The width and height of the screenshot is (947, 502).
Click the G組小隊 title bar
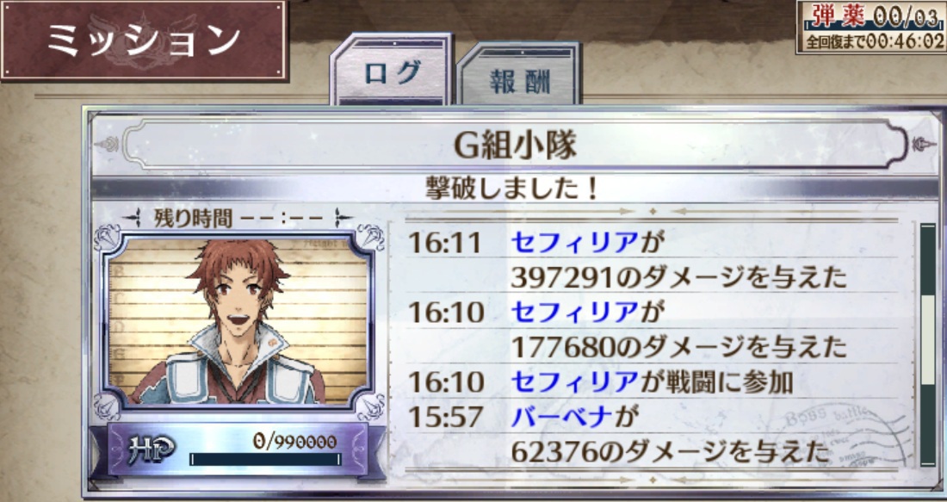(515, 145)
